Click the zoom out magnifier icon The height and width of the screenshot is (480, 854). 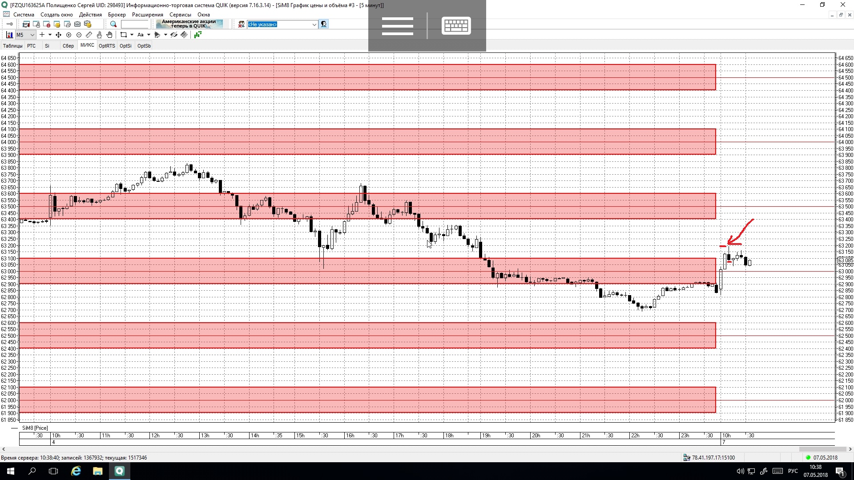pyautogui.click(x=79, y=35)
